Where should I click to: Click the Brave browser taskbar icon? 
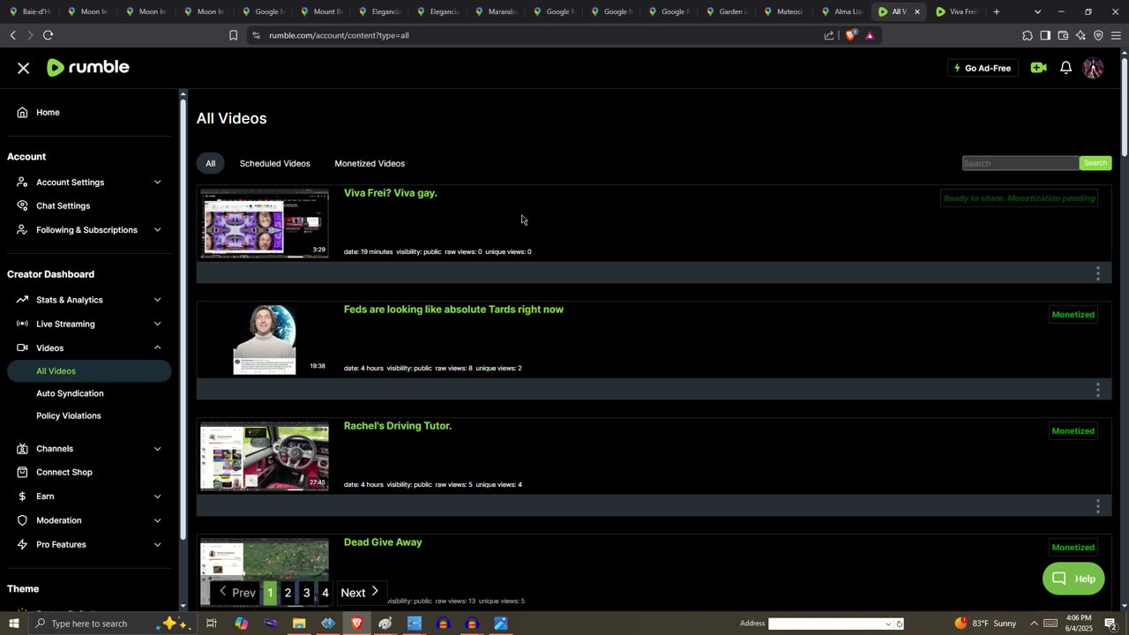[x=357, y=624]
